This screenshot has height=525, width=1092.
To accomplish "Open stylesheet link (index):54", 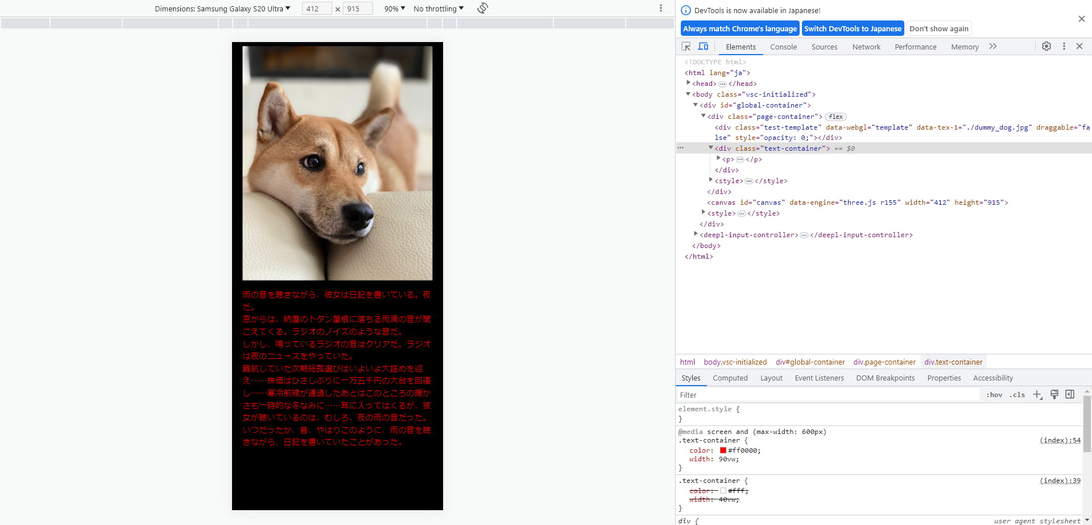I will click(1058, 440).
